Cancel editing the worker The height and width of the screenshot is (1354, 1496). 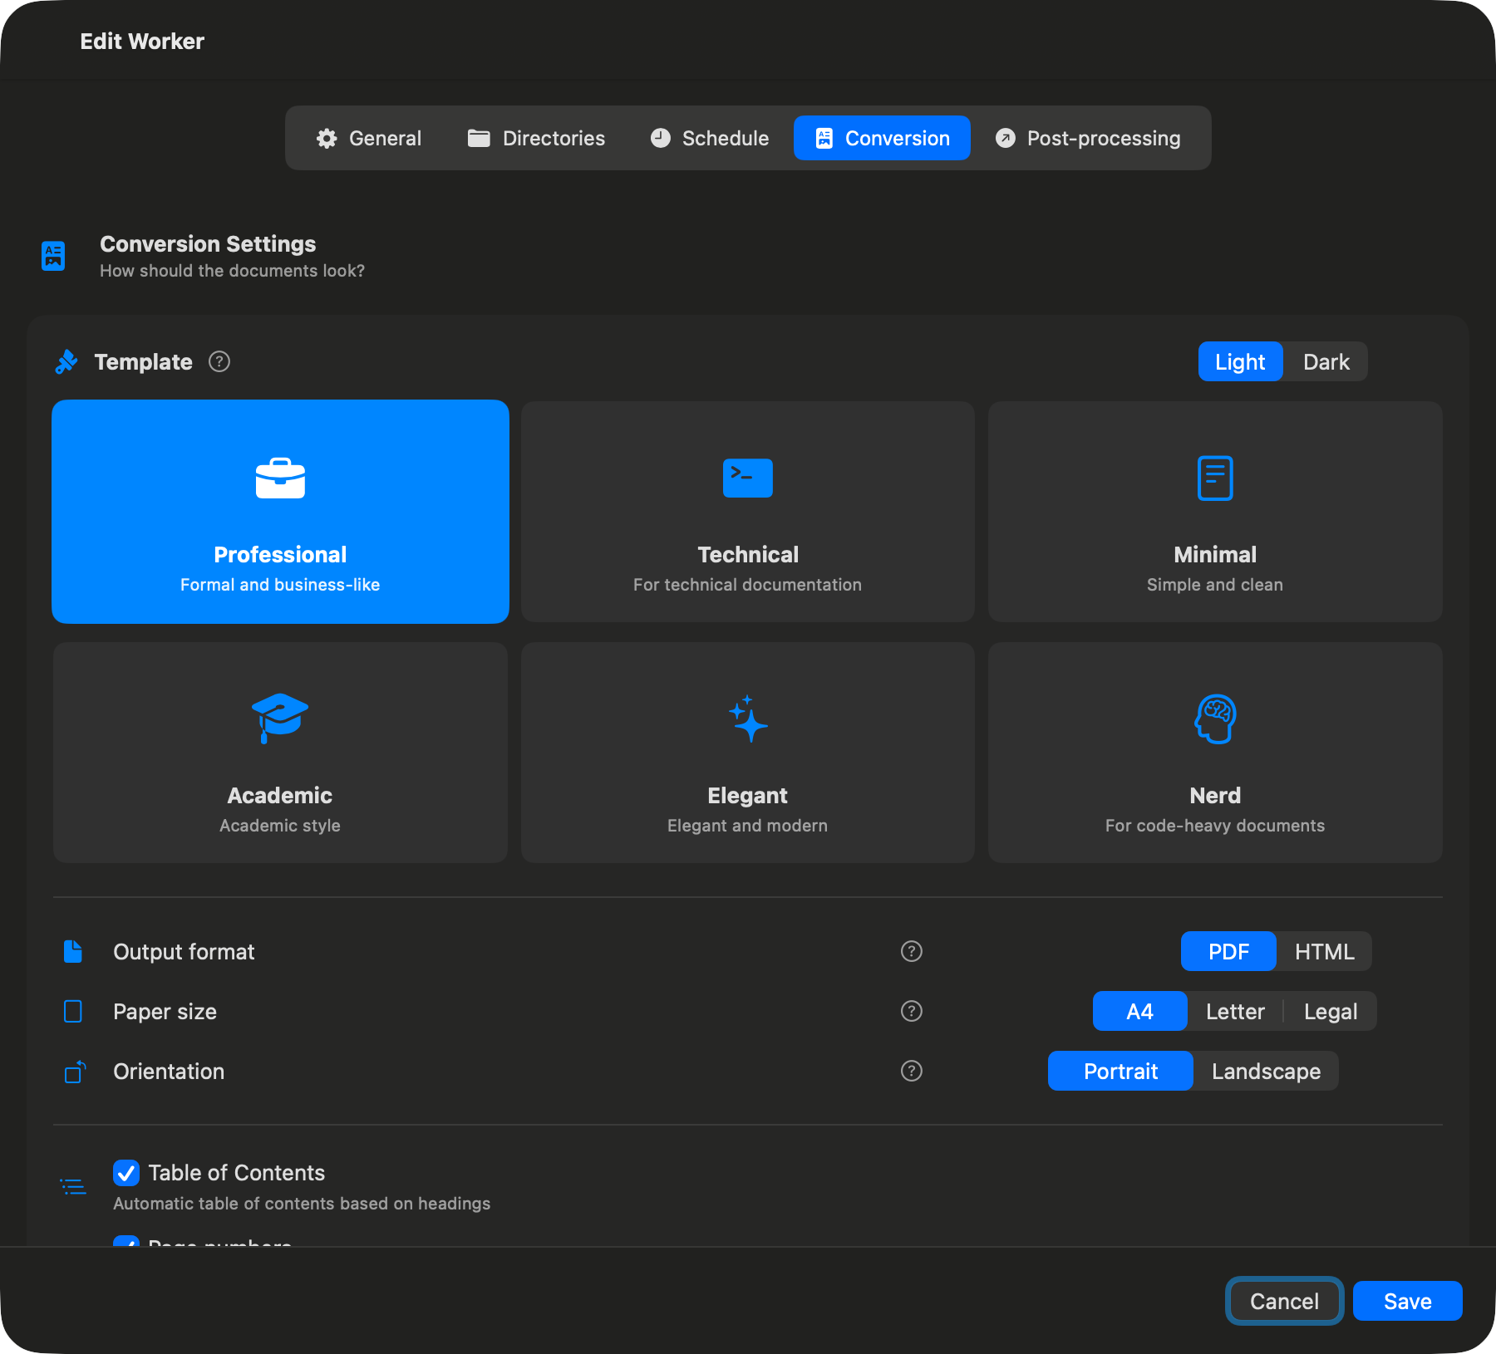pyautogui.click(x=1284, y=1301)
